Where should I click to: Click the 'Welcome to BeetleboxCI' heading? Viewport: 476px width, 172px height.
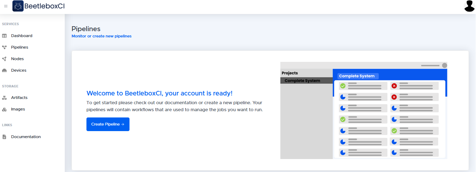point(160,93)
